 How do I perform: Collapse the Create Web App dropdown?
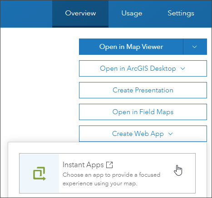pyautogui.click(x=143, y=134)
